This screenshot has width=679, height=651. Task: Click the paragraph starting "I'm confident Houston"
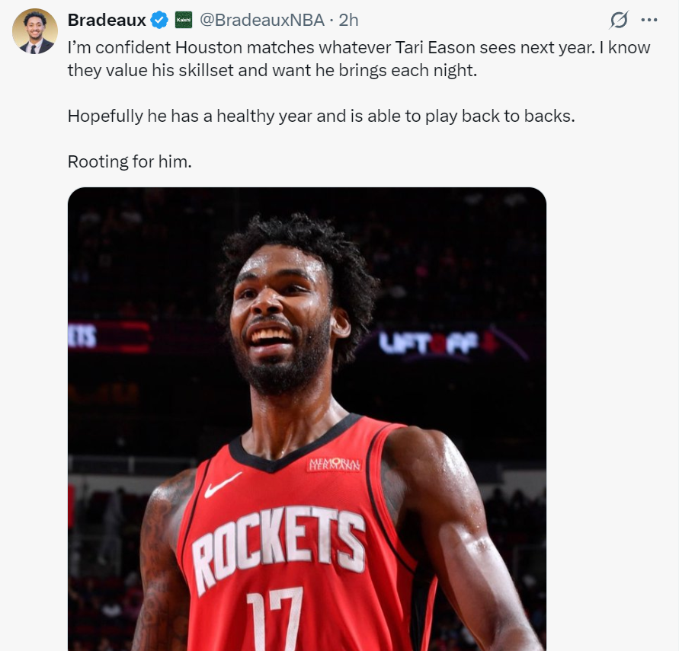[358, 58]
